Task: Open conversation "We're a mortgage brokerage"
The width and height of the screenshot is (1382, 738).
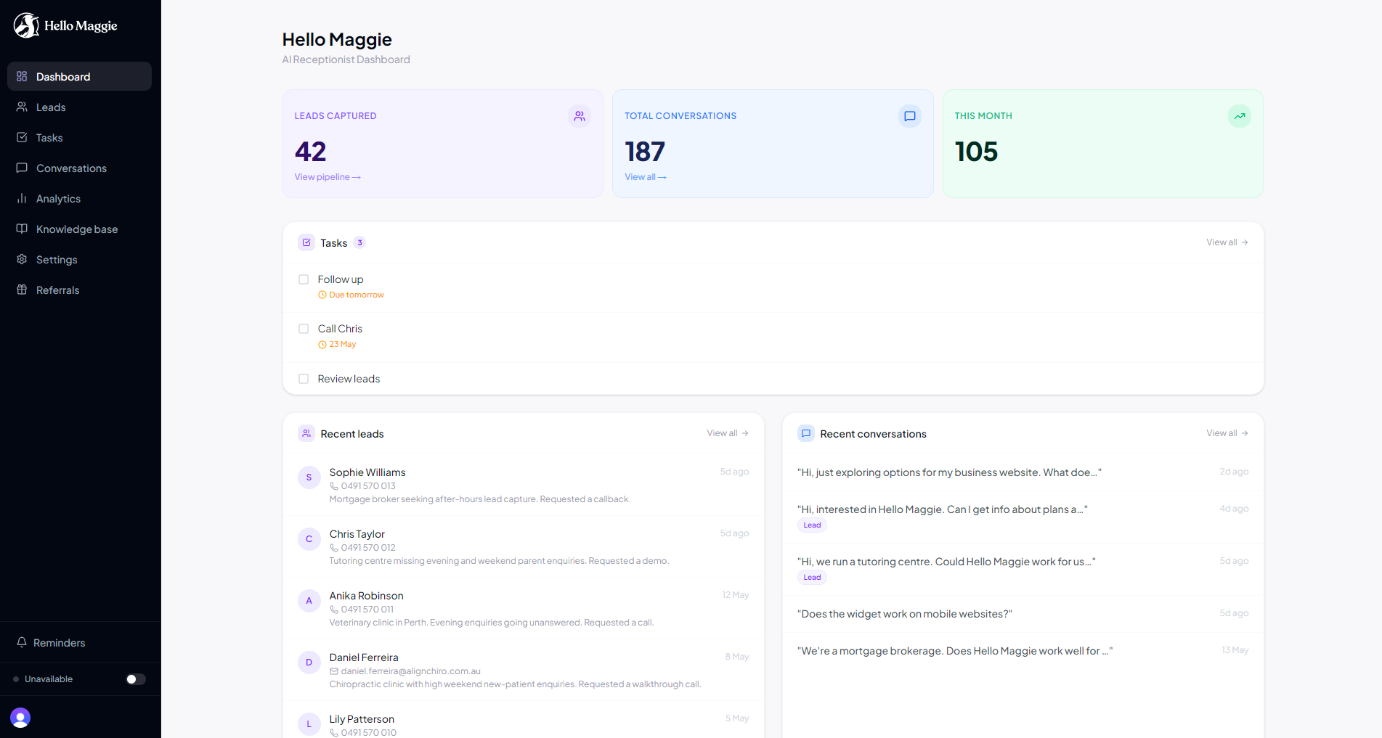Action: 1023,651
